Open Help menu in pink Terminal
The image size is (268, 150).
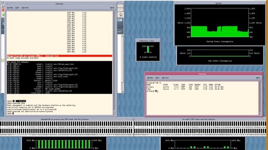pos(258,78)
